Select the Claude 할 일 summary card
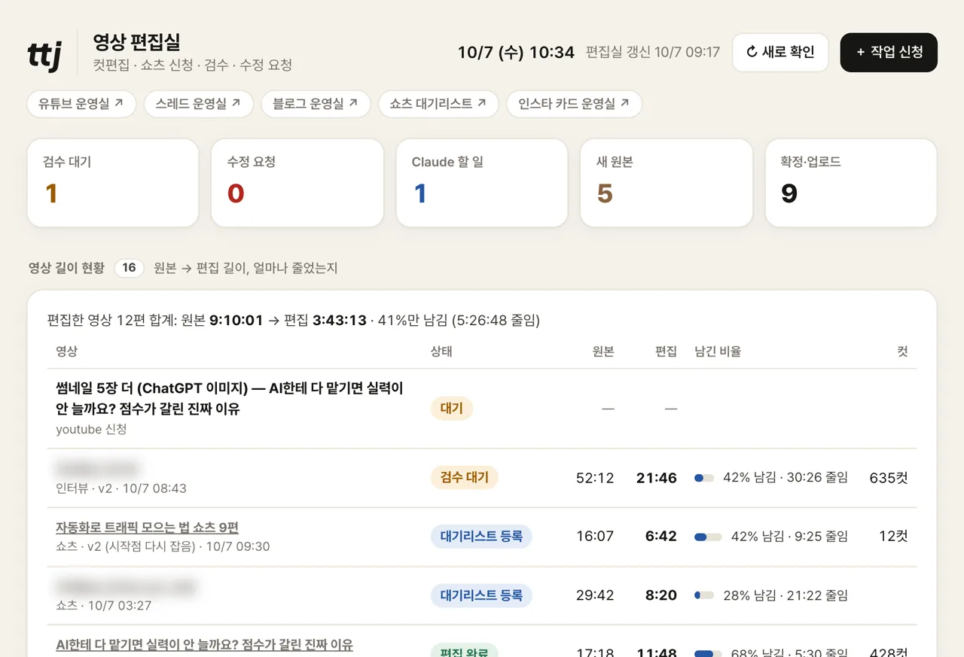 click(x=482, y=182)
